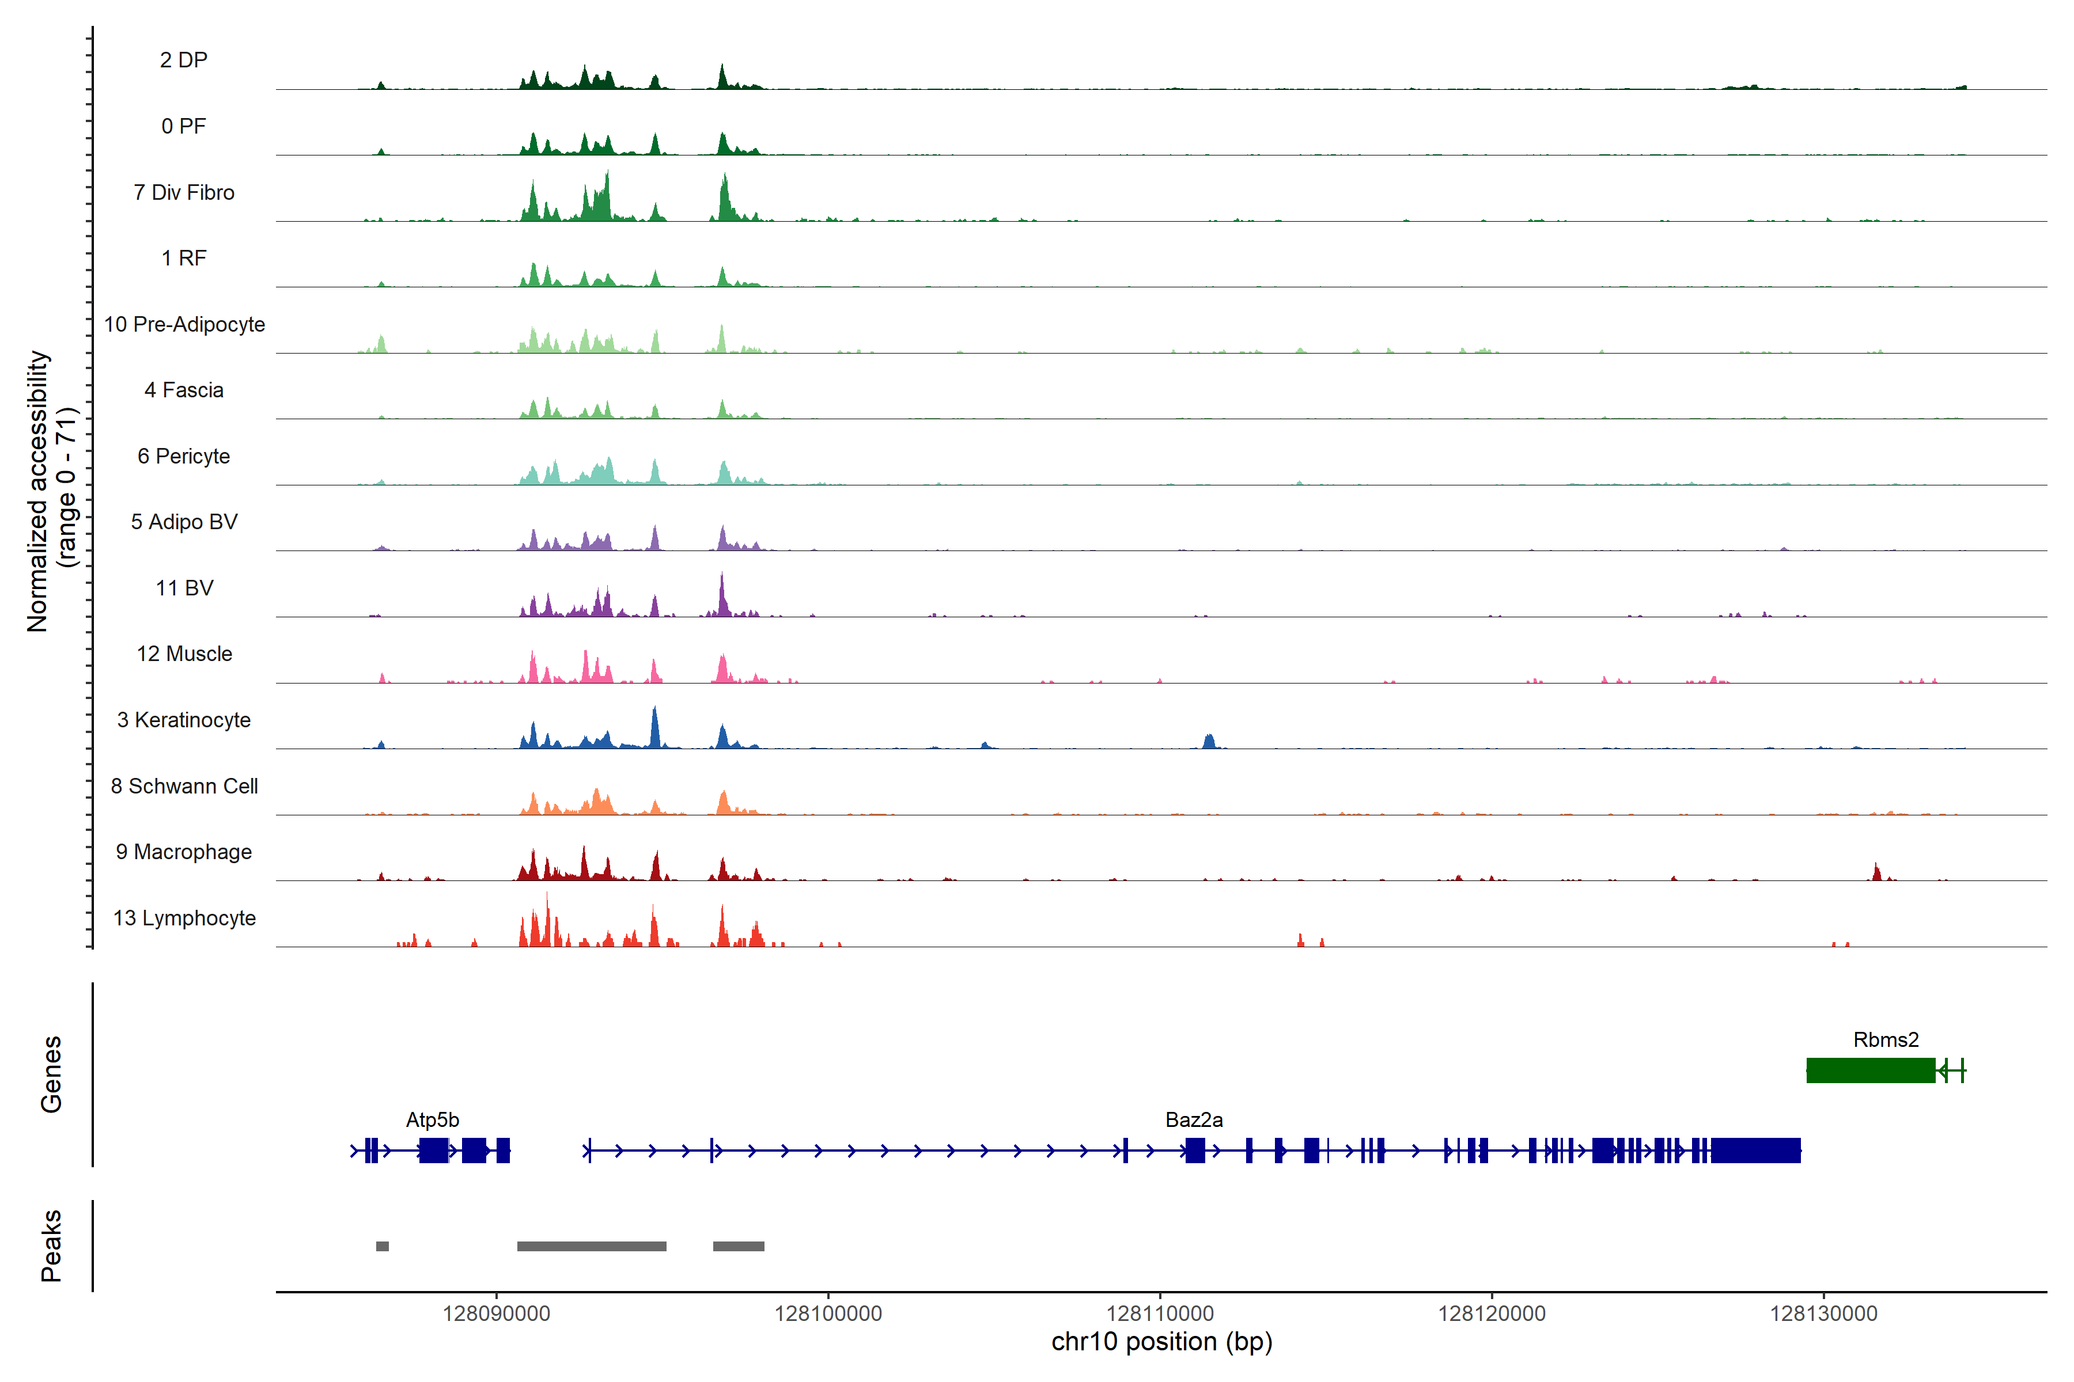Click the third gray peak bar
The image size is (2074, 1382).
pyautogui.click(x=738, y=1246)
